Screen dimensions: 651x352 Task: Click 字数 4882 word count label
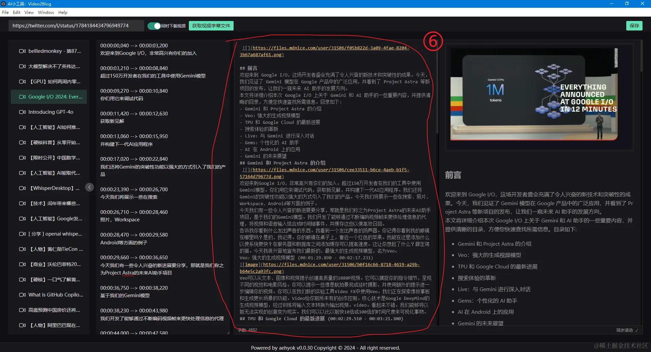pos(248,330)
